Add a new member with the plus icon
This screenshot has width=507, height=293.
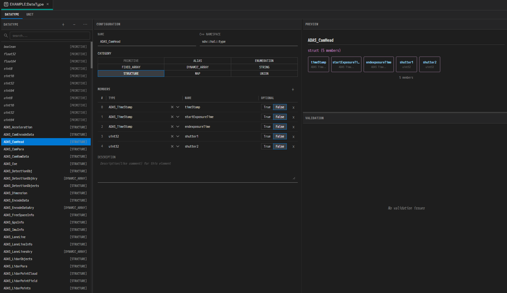click(x=293, y=89)
